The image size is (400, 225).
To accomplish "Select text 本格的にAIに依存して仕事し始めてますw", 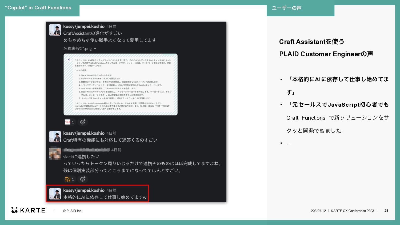I will click(105, 197).
